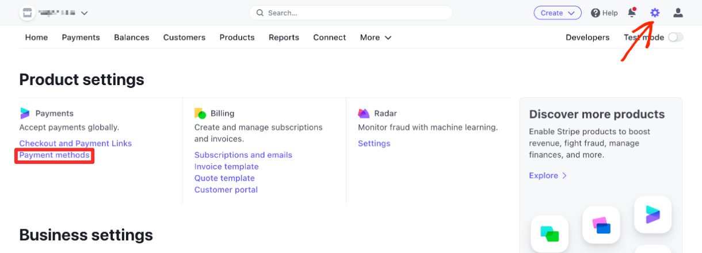Click 'Accept payments globally.' text
This screenshot has width=702, height=253.
tap(69, 127)
